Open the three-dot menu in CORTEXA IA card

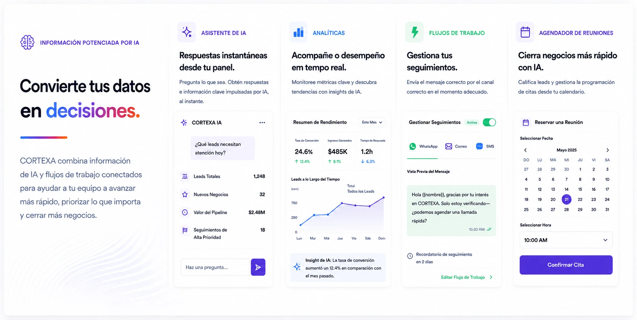tap(262, 123)
